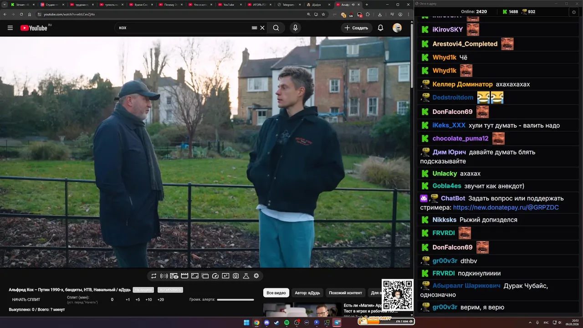This screenshot has width=583, height=328.
Task: Click the audio boost waves icon
Action: click(164, 276)
